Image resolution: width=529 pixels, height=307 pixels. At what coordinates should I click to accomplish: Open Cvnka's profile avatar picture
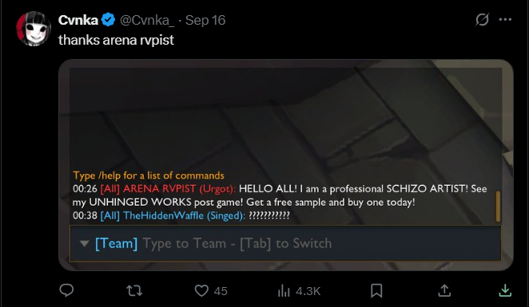[34, 29]
